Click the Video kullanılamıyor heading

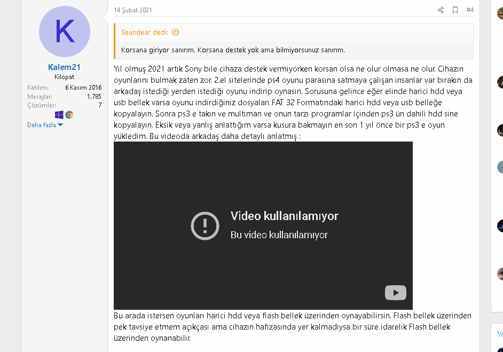pos(284,216)
